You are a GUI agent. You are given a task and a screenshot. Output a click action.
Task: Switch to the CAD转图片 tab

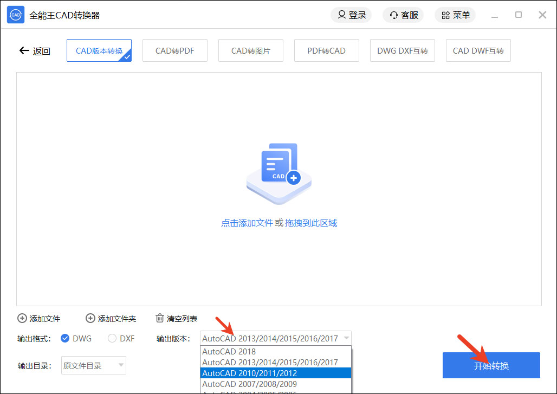pos(251,50)
